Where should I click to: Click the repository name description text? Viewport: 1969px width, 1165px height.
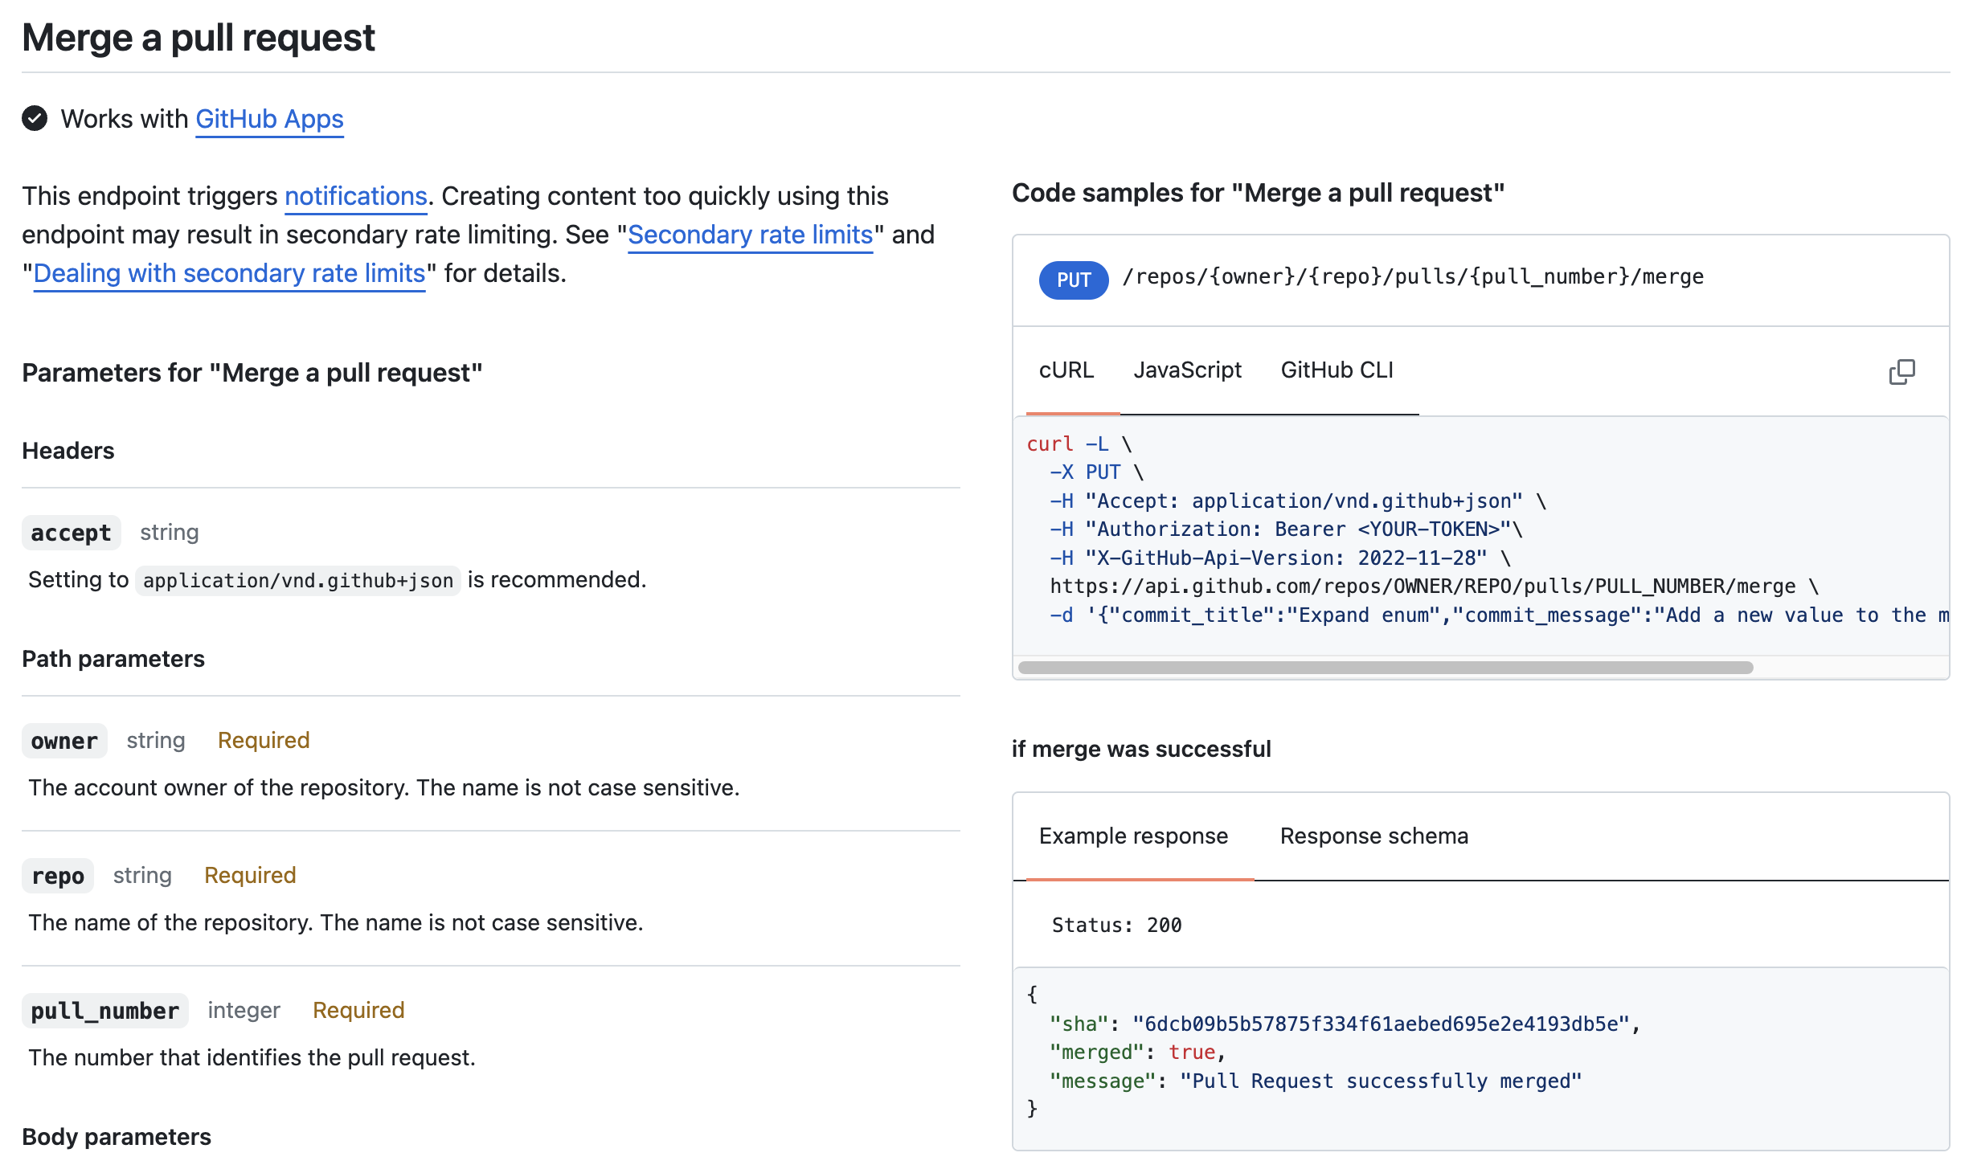[x=336, y=923]
